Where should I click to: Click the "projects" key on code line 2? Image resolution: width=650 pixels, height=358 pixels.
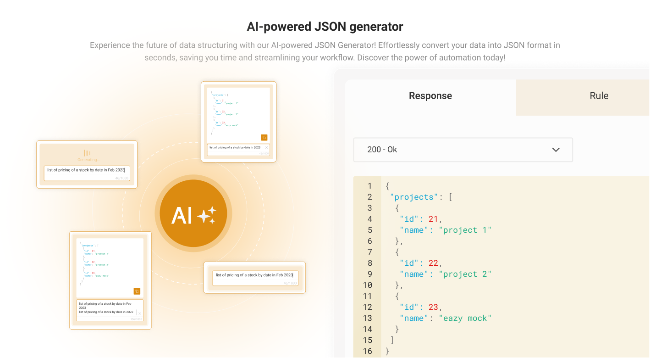(x=414, y=197)
